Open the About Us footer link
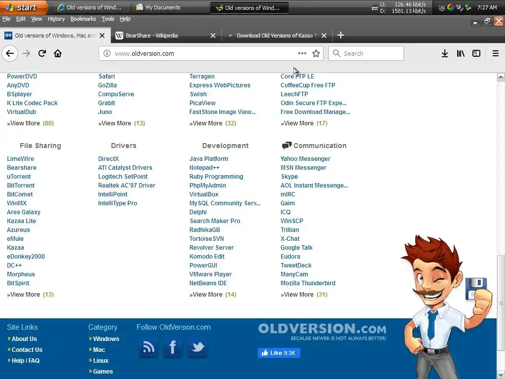The width and height of the screenshot is (505, 379). [24, 339]
